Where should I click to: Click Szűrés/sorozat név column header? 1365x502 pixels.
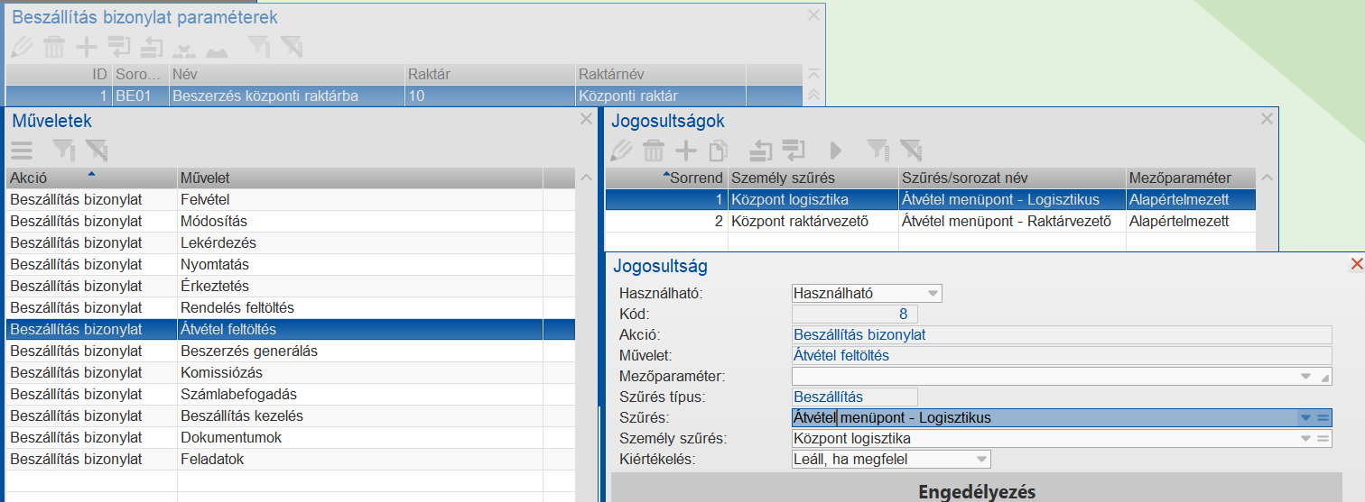(1013, 178)
